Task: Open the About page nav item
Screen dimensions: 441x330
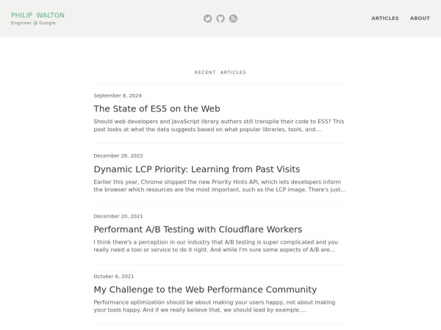Action: click(x=420, y=18)
